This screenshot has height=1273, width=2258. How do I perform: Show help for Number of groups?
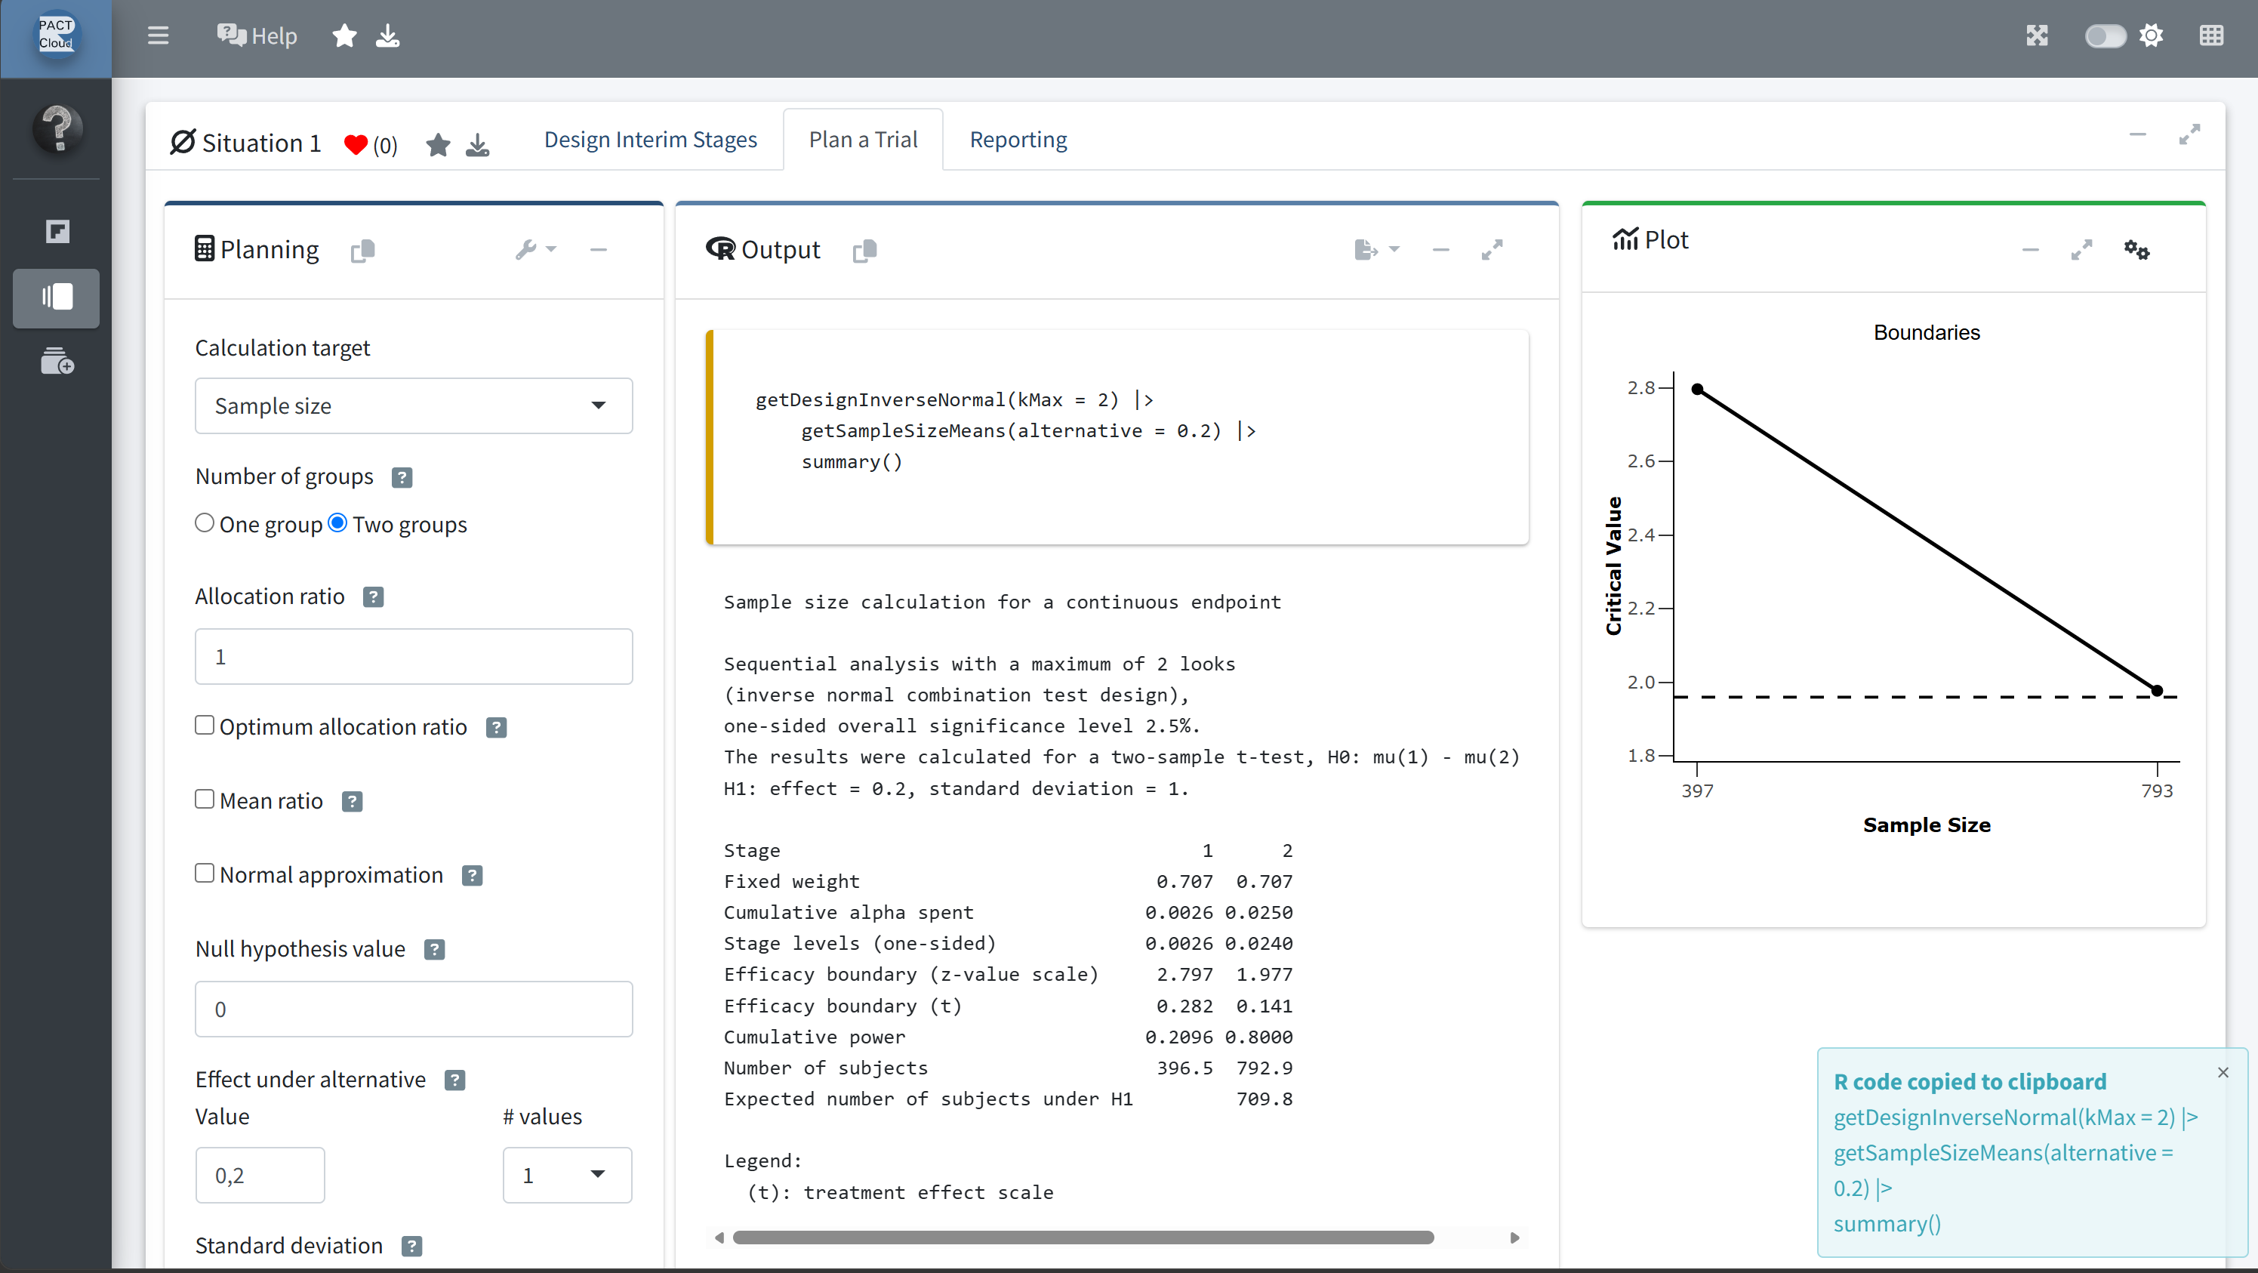click(x=402, y=477)
